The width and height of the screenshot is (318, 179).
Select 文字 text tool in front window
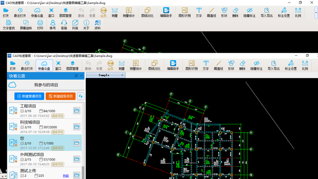click(206, 65)
